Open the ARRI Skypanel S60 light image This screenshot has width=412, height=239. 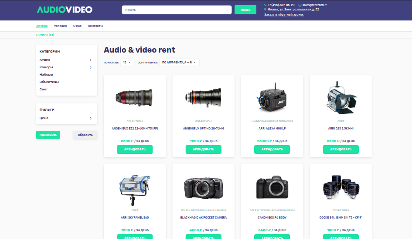(x=135, y=185)
